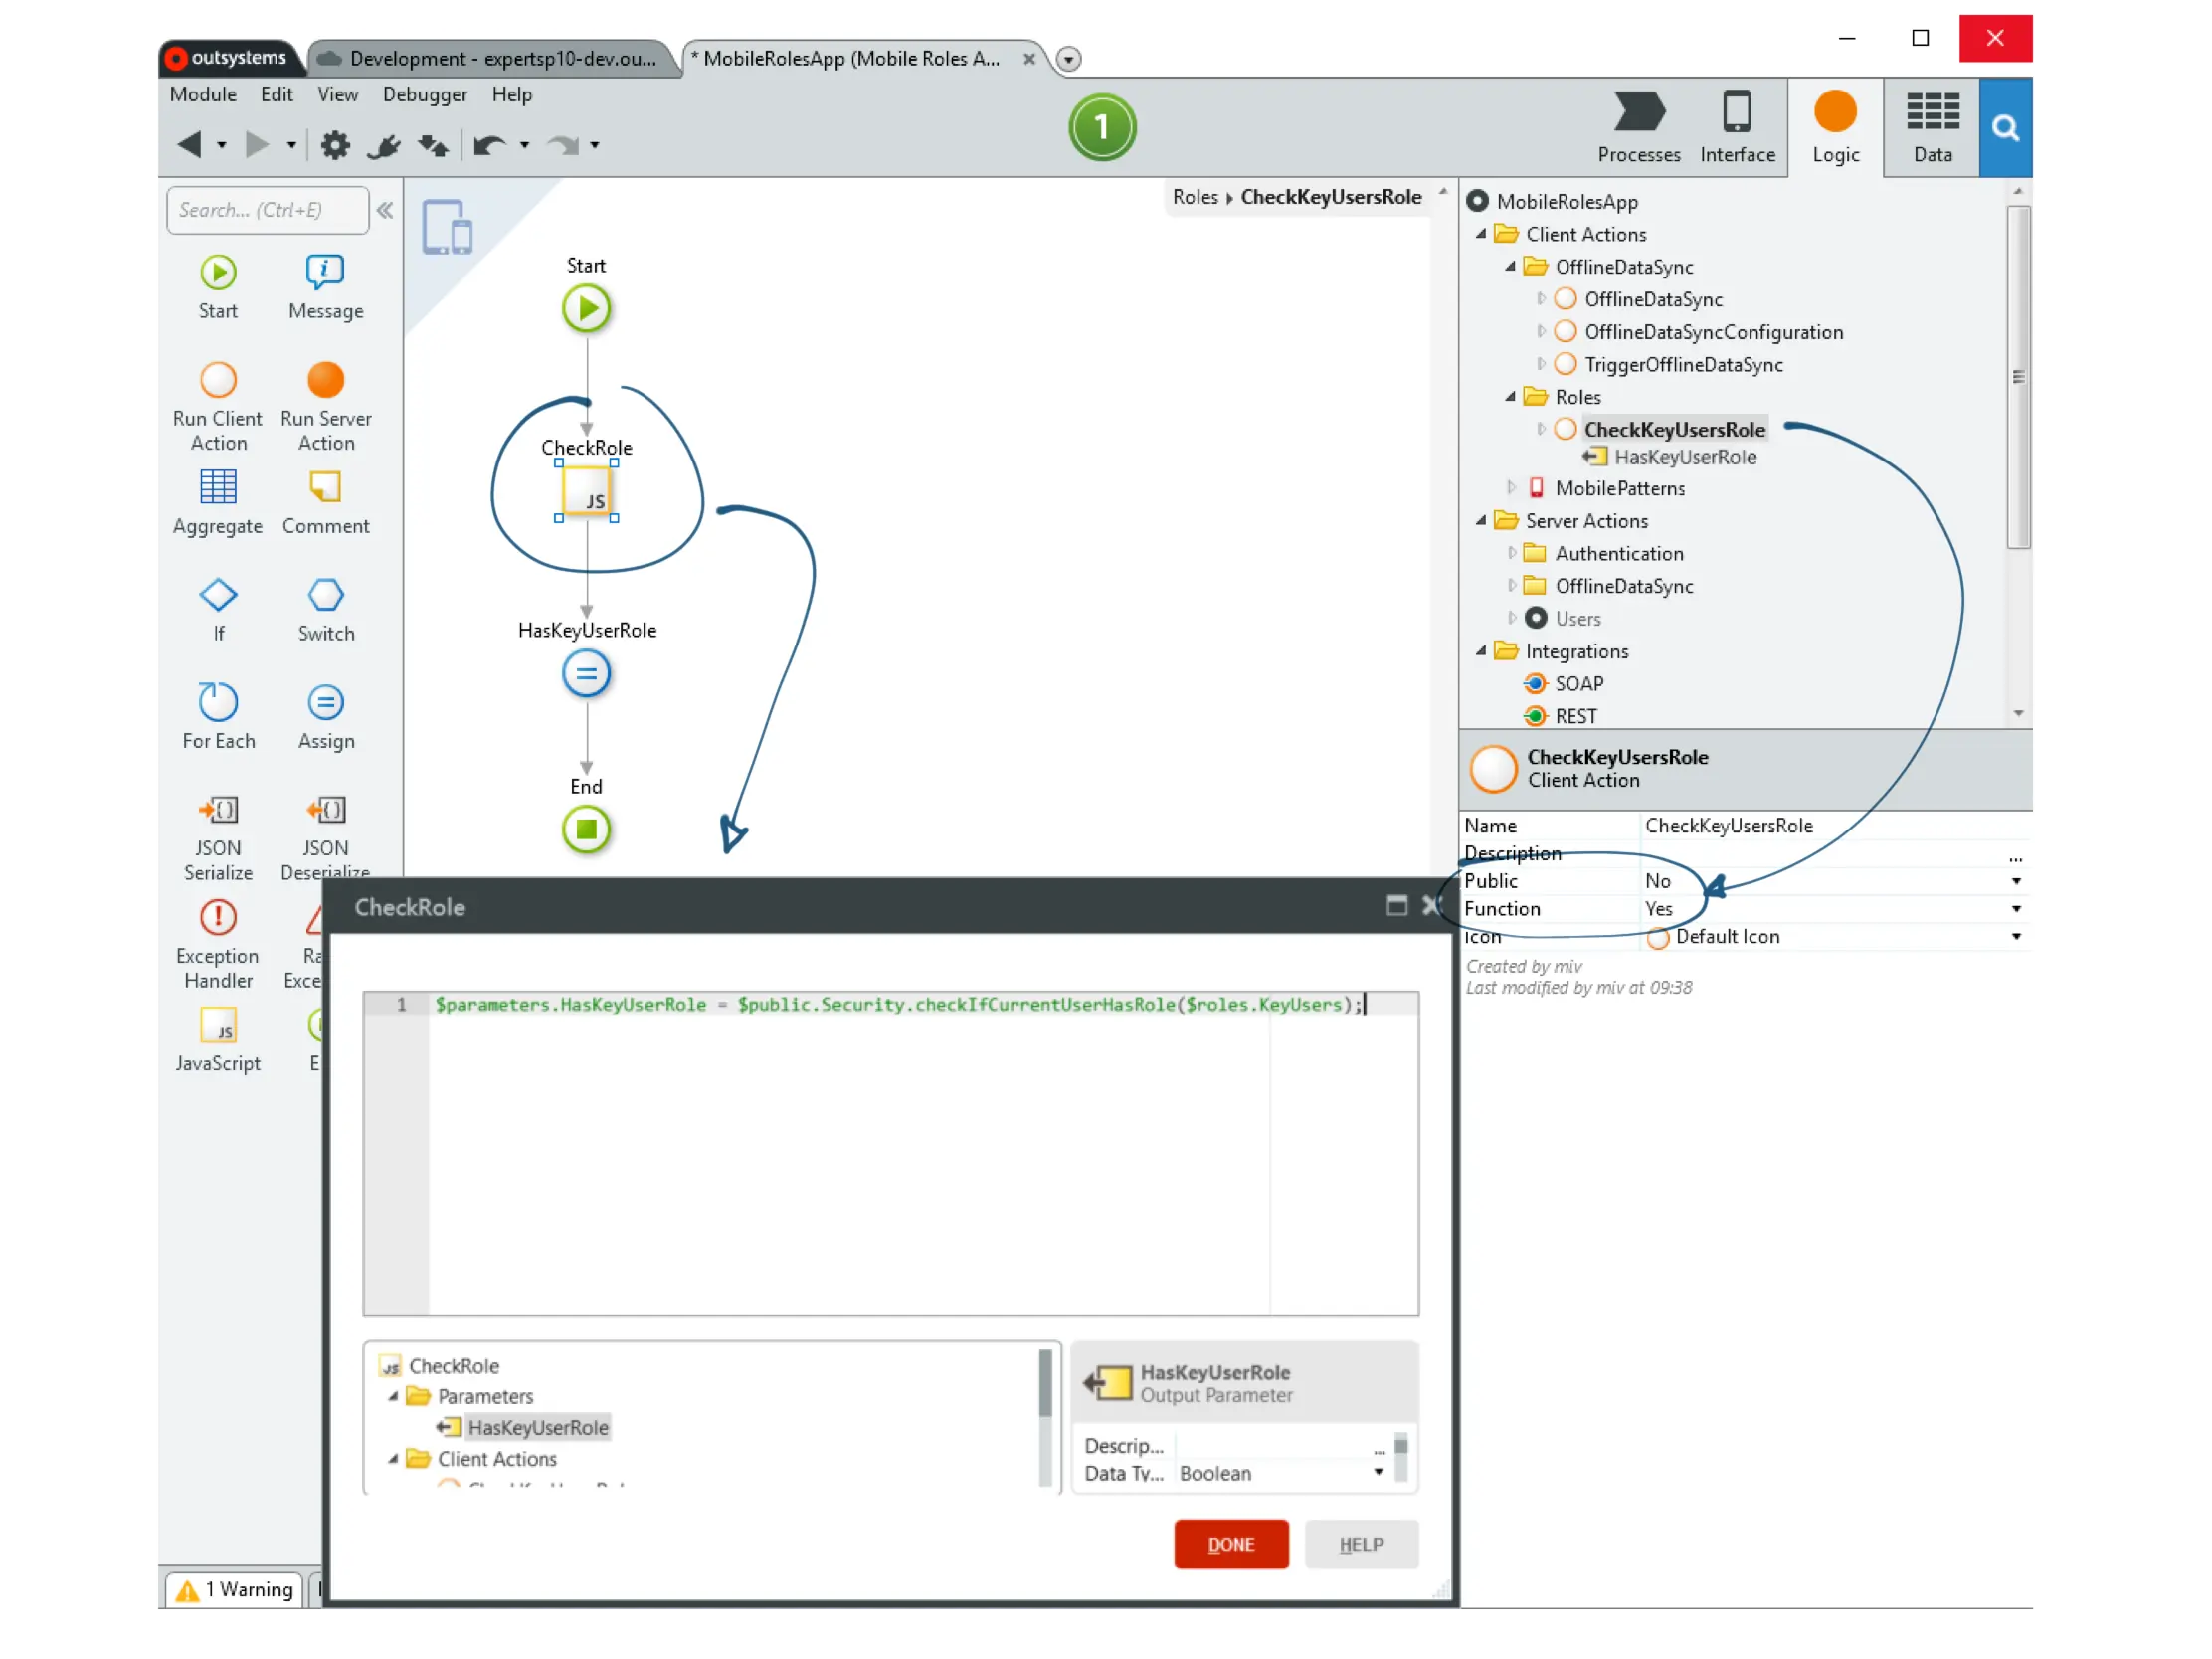Choose the JavaScript tool in toolbox
This screenshot has width=2212, height=1659.
[x=218, y=1027]
